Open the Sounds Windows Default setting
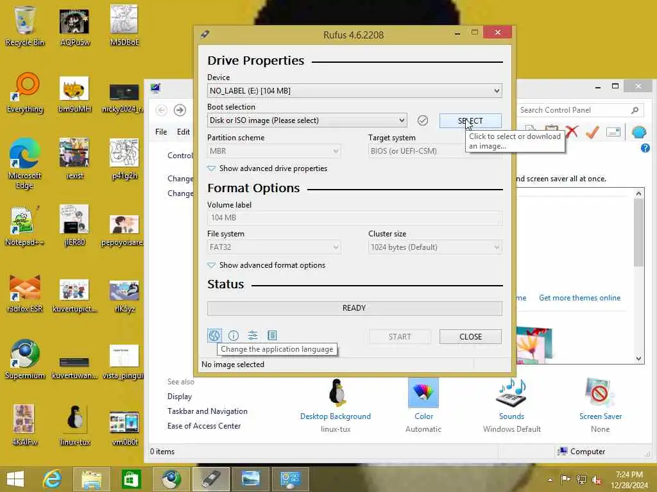Image resolution: width=657 pixels, height=492 pixels. (x=511, y=406)
